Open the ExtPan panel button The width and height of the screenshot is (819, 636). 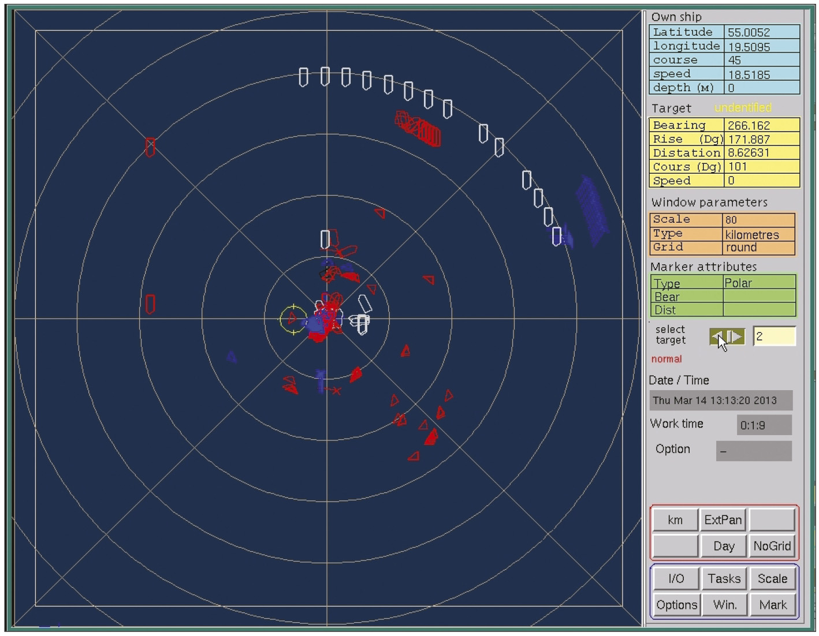click(723, 520)
